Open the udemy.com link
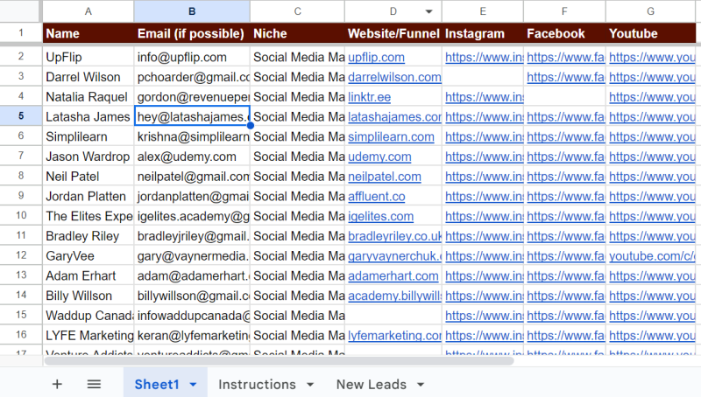This screenshot has height=397, width=701. pos(379,157)
